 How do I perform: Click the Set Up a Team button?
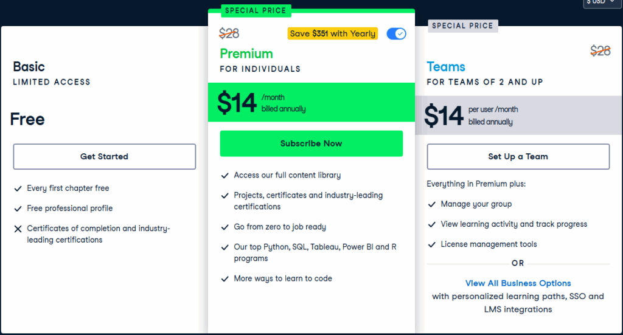pyautogui.click(x=518, y=156)
